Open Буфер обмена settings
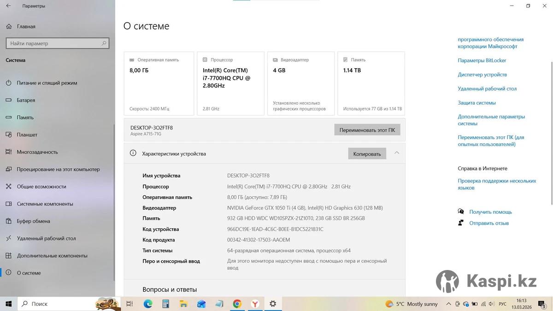553x311 pixels. coord(33,221)
